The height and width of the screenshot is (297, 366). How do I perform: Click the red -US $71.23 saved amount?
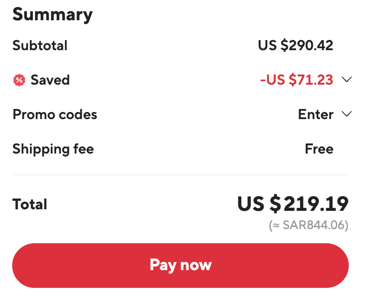coord(297,80)
